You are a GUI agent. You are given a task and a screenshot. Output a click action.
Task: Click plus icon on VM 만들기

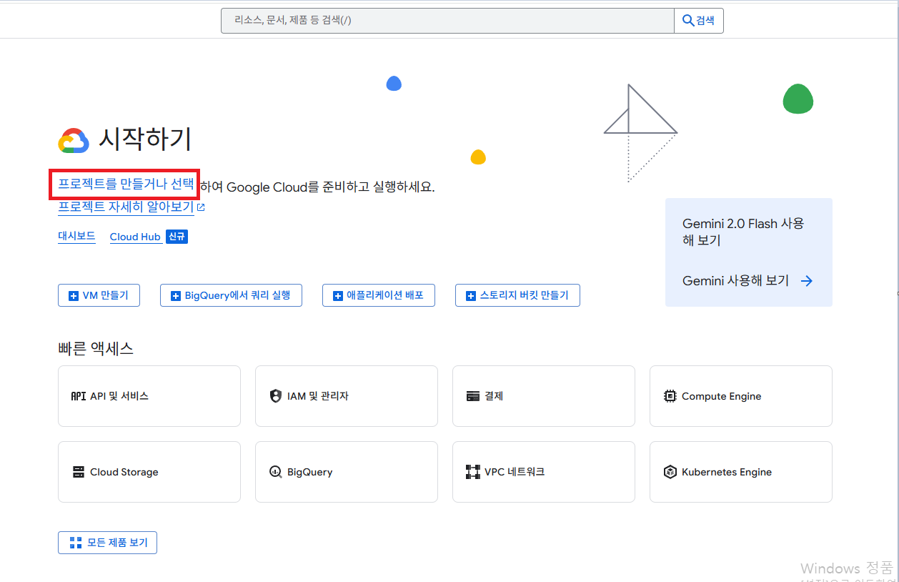pos(73,296)
